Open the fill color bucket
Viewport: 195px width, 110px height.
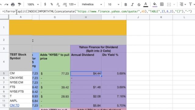155,5
